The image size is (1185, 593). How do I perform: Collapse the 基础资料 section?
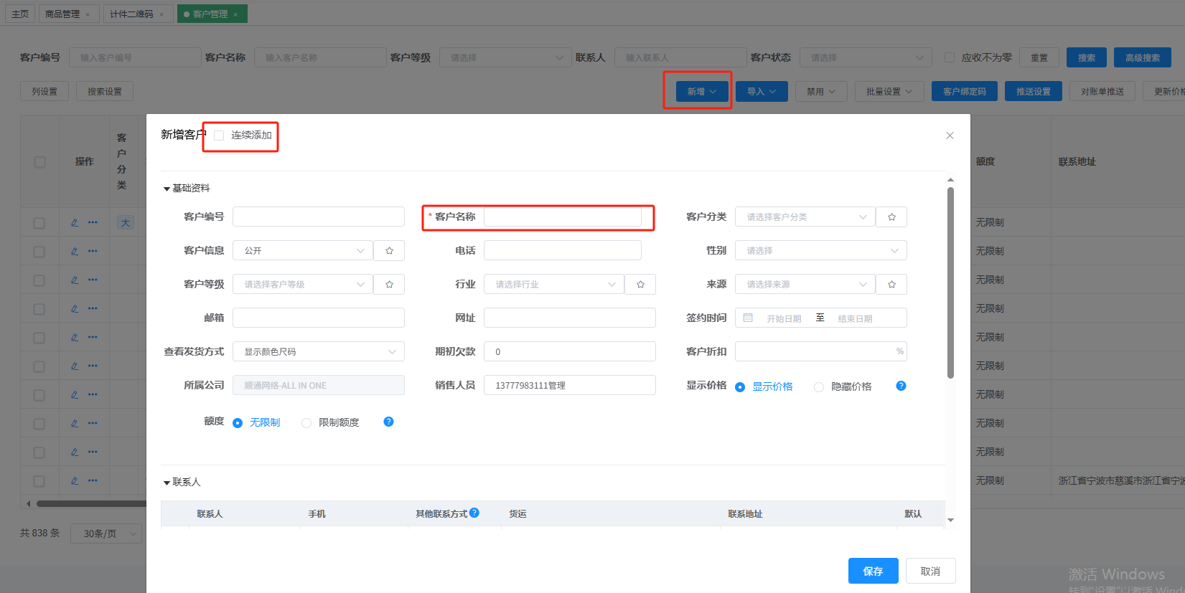[x=167, y=189]
